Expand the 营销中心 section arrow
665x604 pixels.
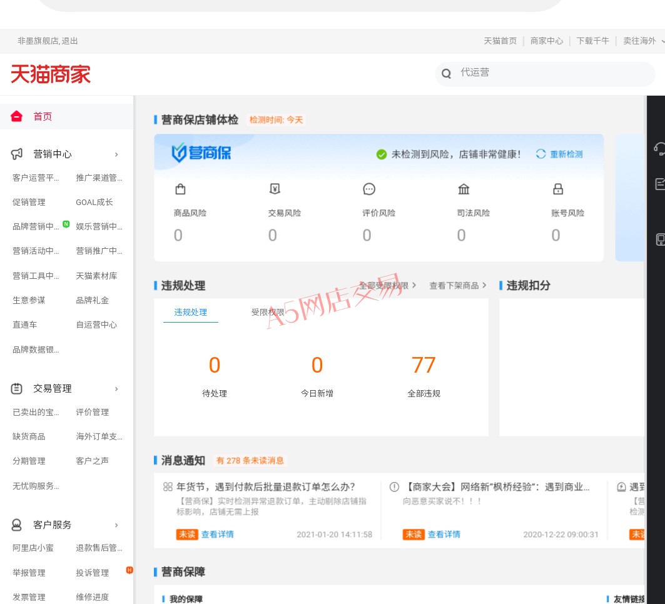point(116,154)
